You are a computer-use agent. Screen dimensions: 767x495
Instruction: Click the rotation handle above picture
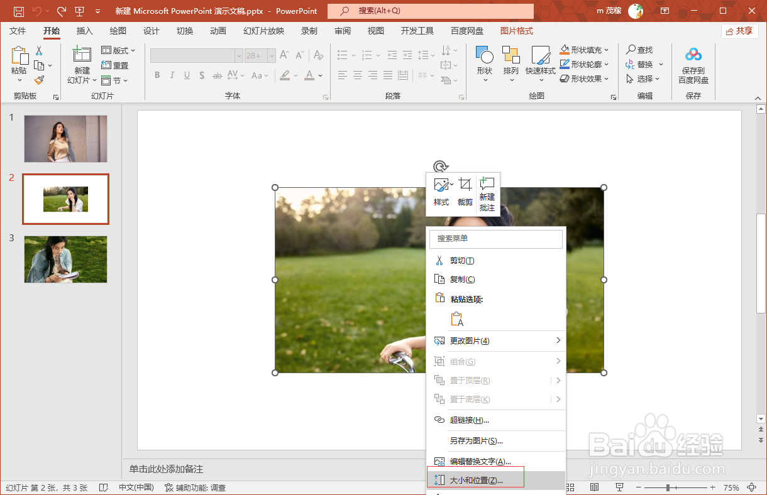[440, 166]
